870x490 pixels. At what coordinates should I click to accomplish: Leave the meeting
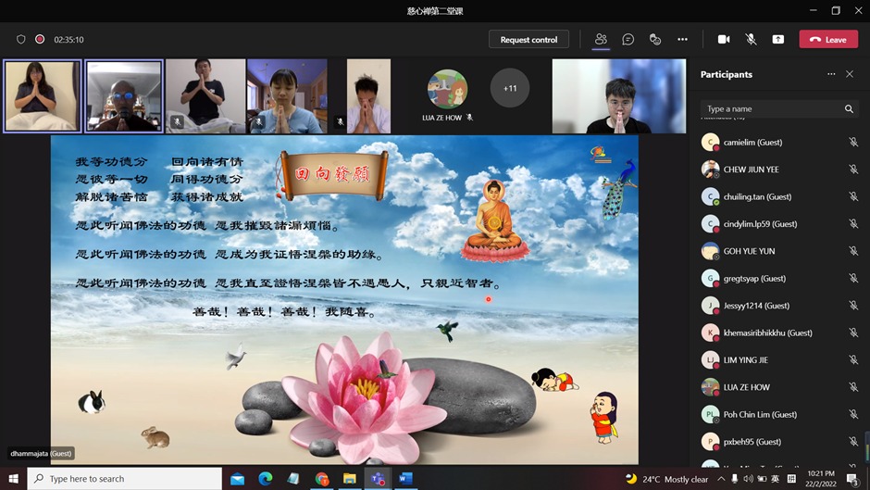pos(828,40)
